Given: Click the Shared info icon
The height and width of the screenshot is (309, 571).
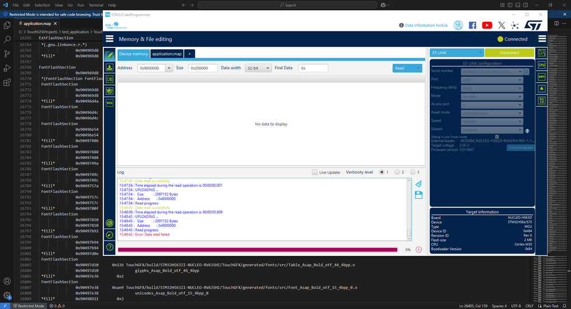Looking at the screenshot, I should [527, 131].
